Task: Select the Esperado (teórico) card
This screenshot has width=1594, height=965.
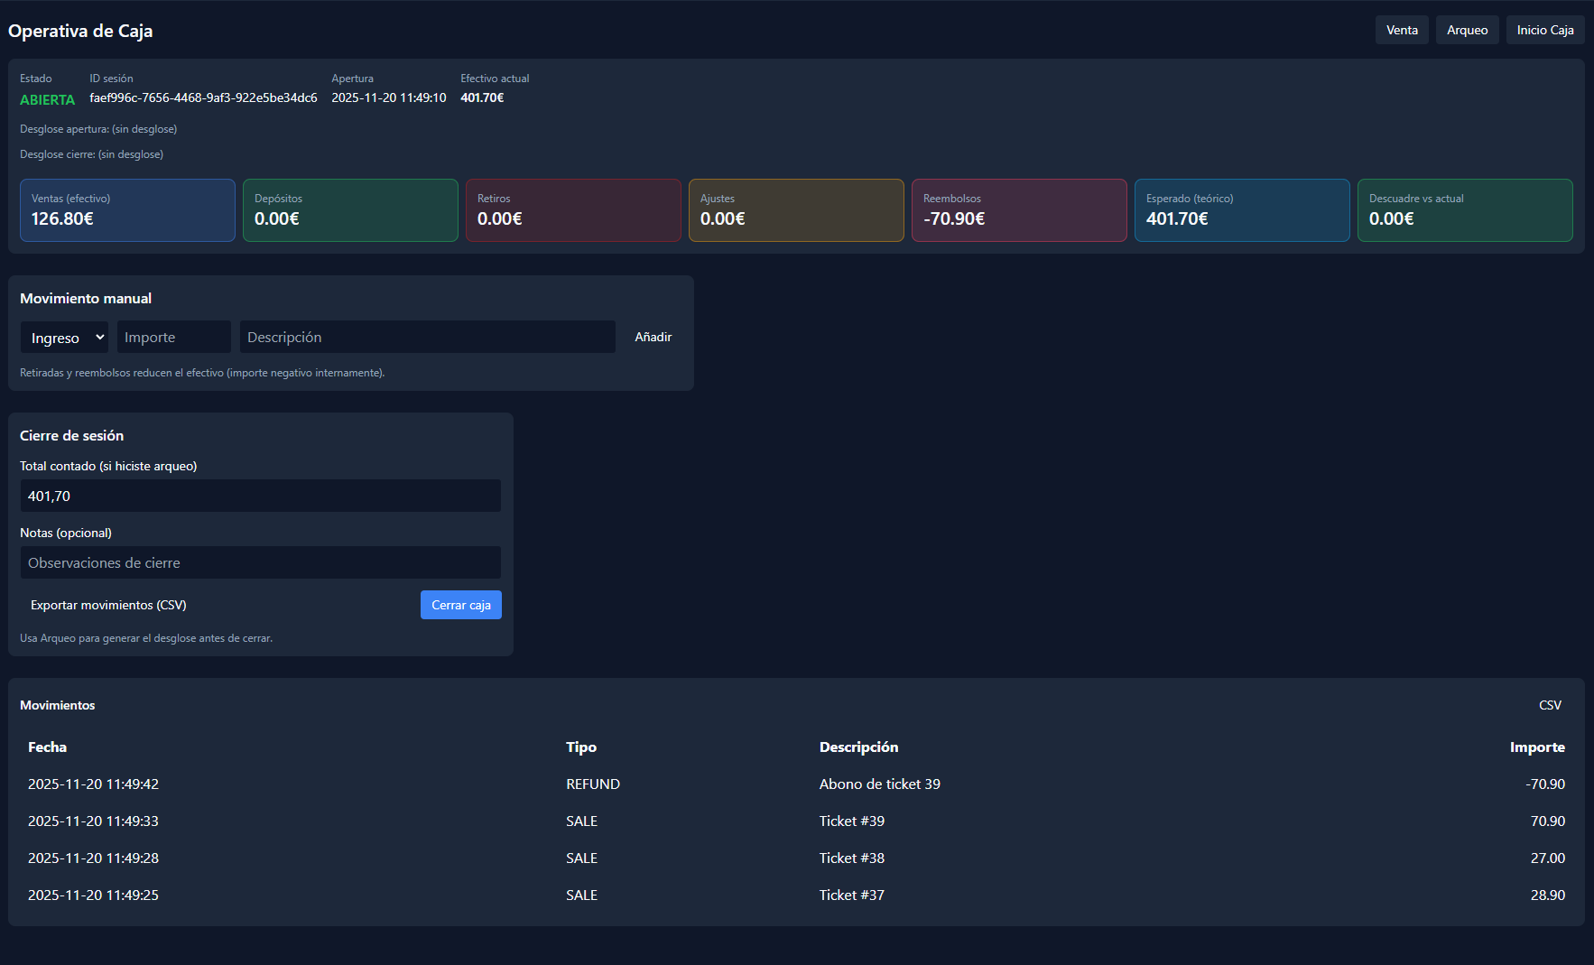Action: coord(1241,210)
